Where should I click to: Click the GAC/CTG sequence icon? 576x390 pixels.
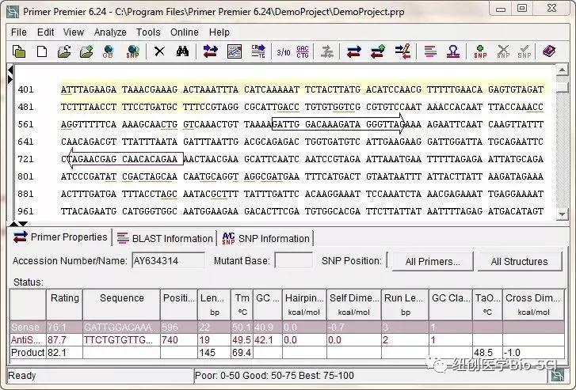point(303,52)
